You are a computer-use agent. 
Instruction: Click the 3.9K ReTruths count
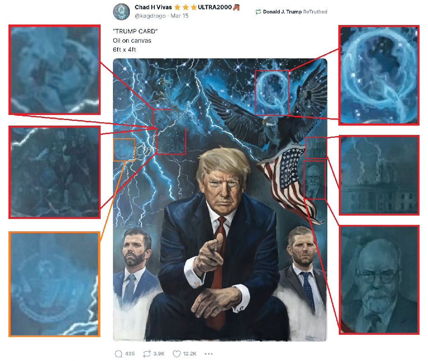[x=159, y=354]
